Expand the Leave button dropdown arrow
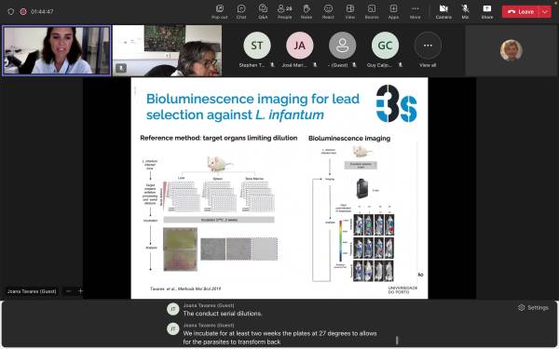Image resolution: width=559 pixels, height=349 pixels. tap(545, 11)
